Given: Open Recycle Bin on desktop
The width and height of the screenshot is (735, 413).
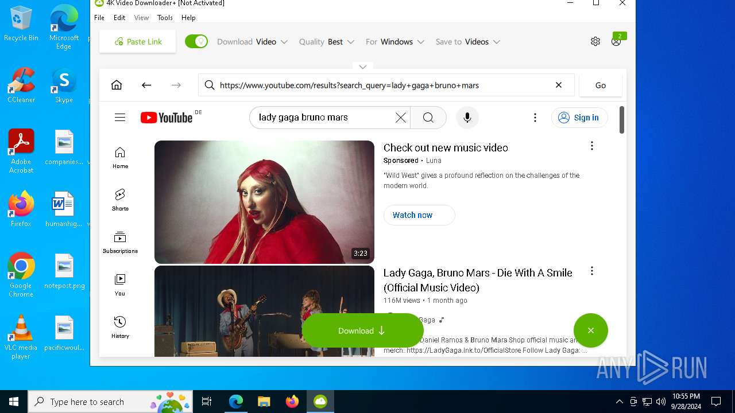Looking at the screenshot, I should (x=21, y=24).
